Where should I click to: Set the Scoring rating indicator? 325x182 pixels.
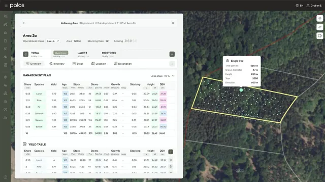[131, 41]
